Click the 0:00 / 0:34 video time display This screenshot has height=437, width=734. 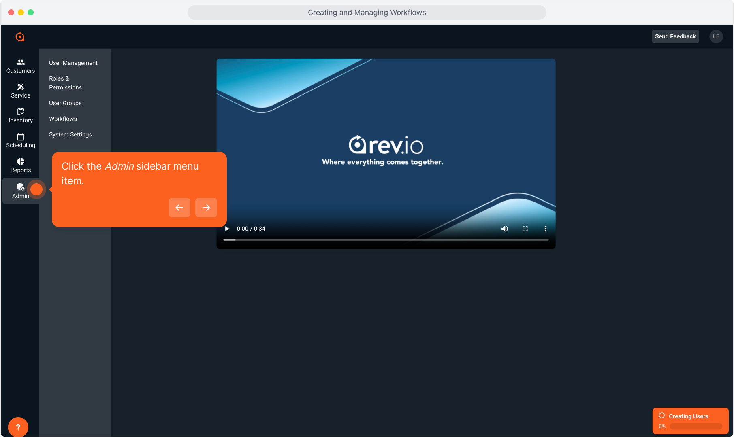[251, 229]
